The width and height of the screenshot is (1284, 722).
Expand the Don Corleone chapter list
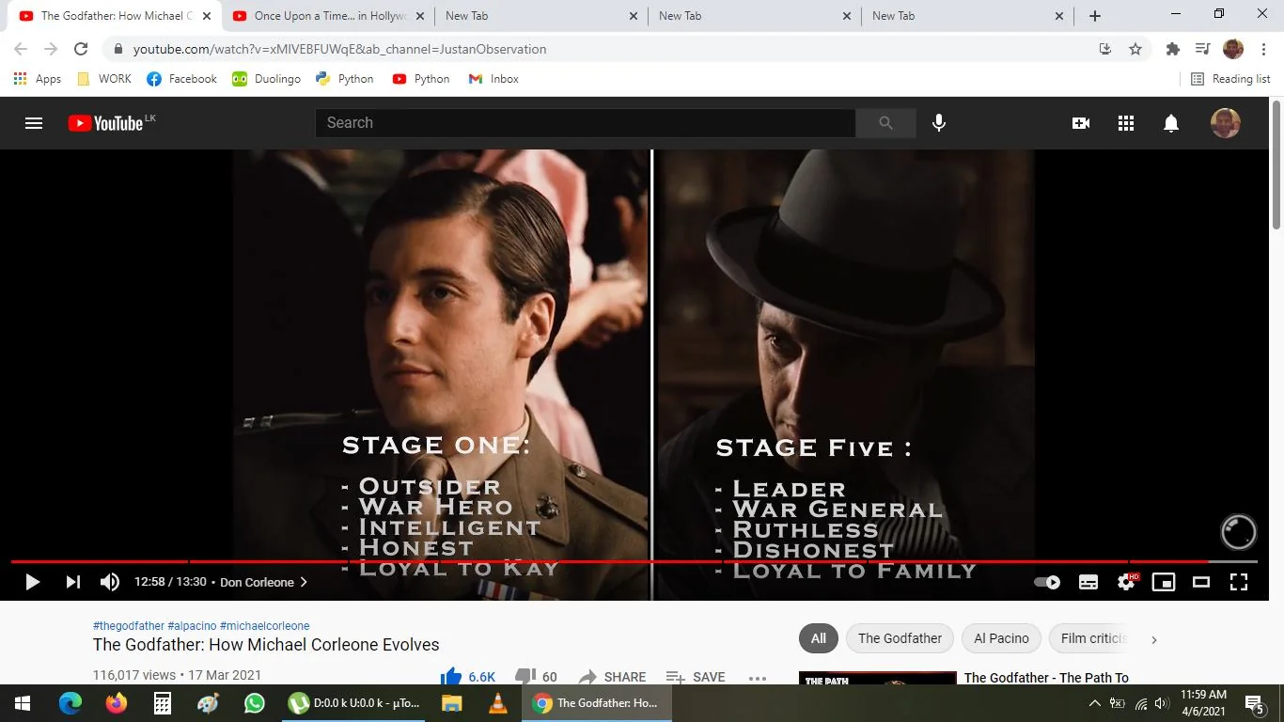coord(263,582)
